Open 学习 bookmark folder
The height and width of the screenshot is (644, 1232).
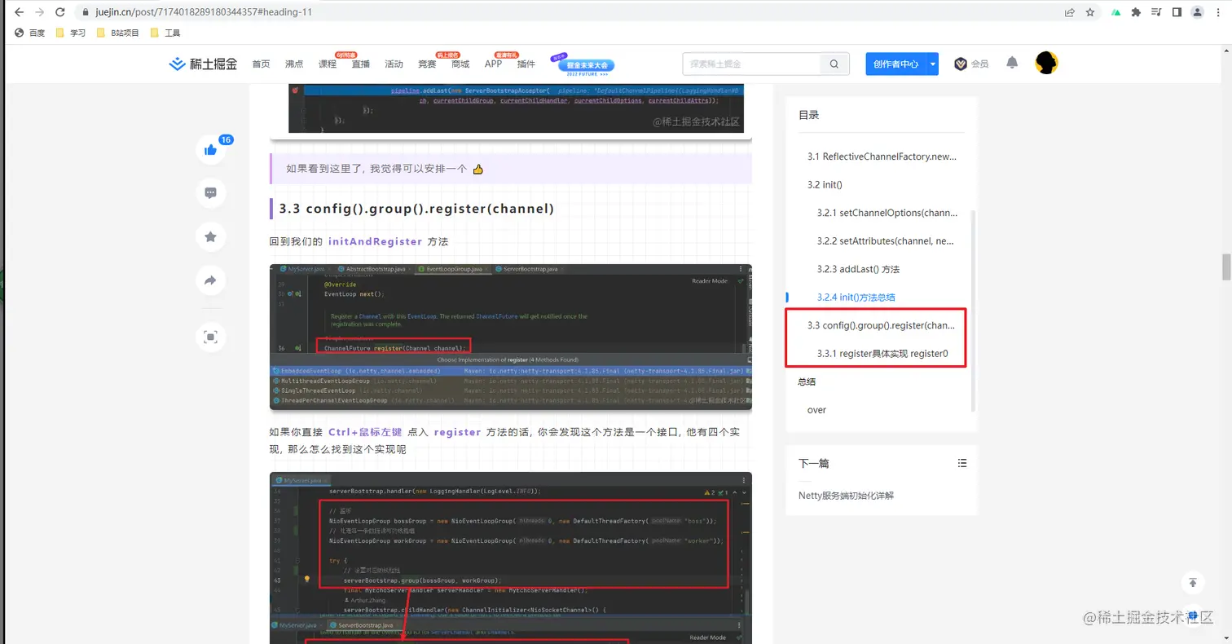[x=70, y=33]
